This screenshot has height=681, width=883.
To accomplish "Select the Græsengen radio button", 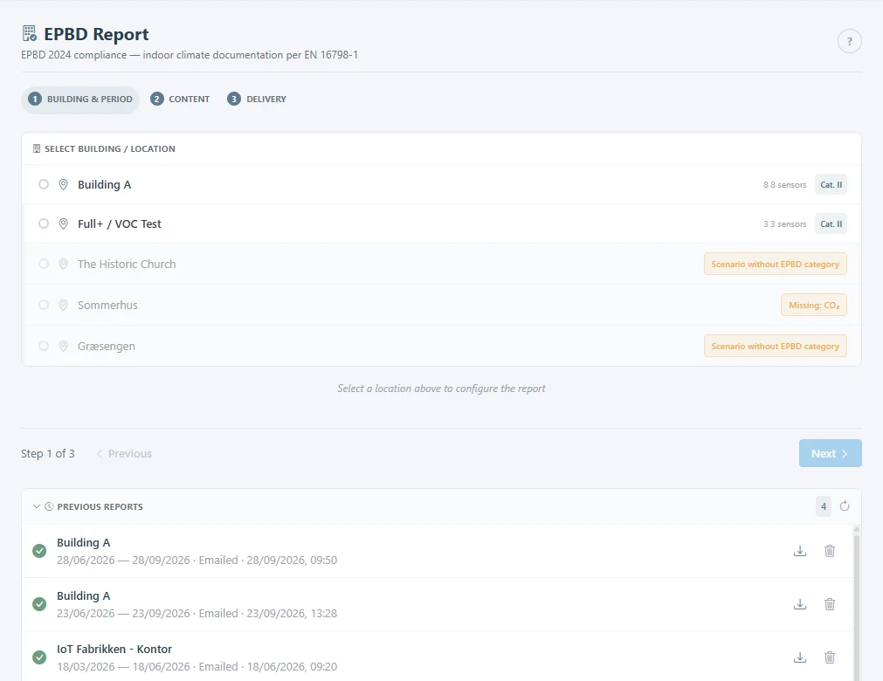I will (44, 346).
